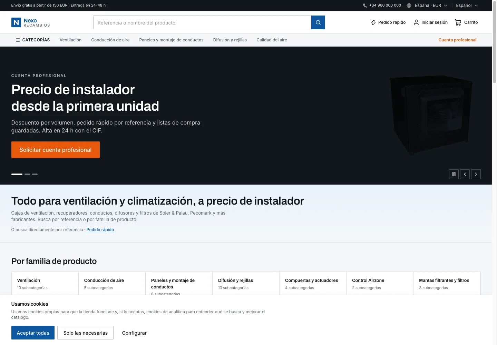Open the Control Airzone family card
Screen dimensions: 497x345
tap(380, 284)
